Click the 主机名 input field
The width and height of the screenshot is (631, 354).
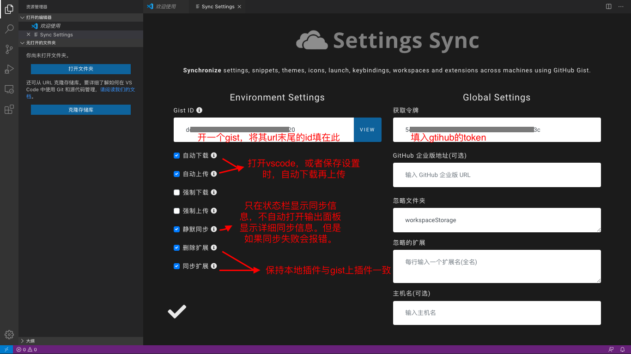[497, 313]
